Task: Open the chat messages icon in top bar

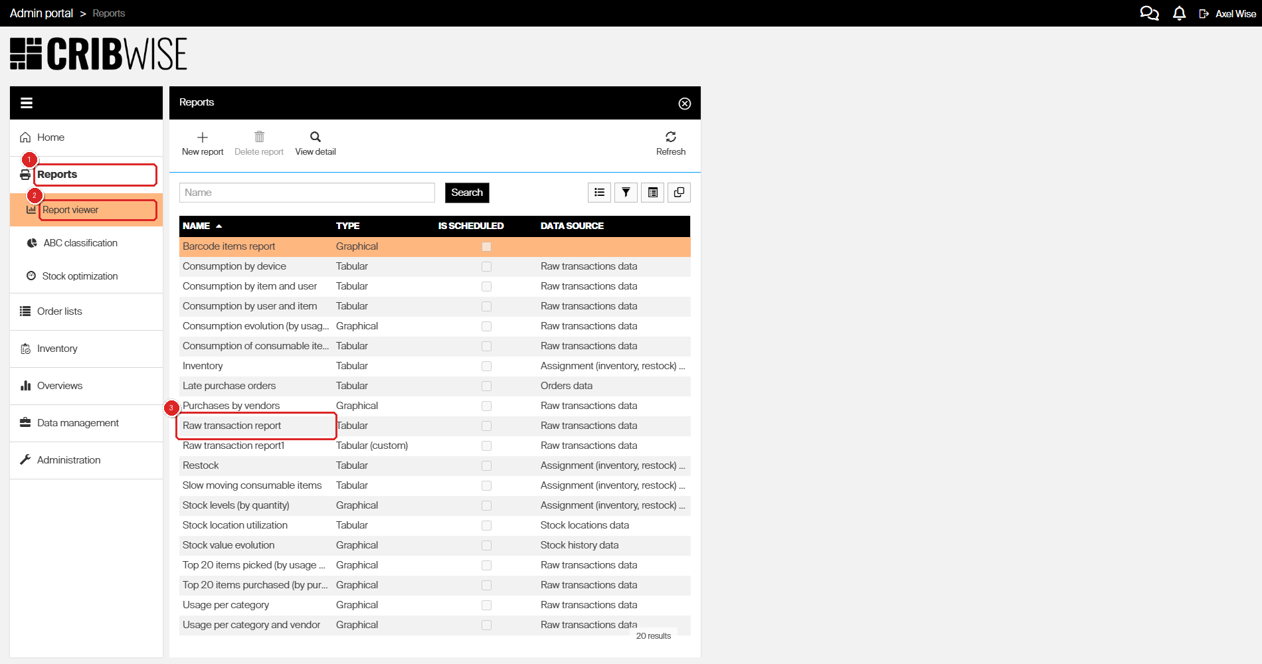Action: click(1149, 13)
